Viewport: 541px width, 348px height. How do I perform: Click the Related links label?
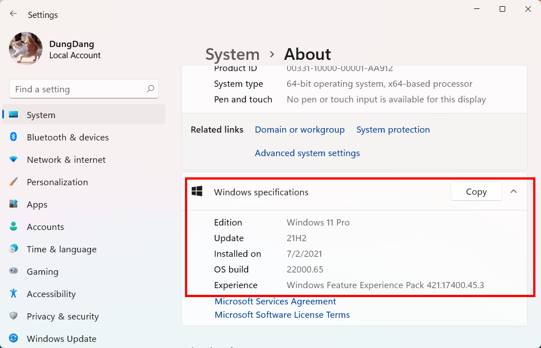[x=217, y=129]
